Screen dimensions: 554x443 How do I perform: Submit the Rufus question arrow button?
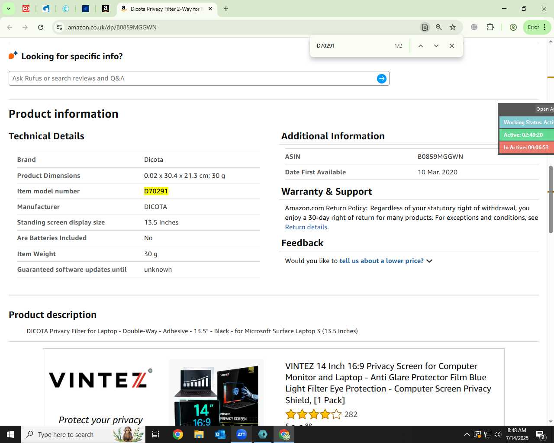[x=382, y=78]
